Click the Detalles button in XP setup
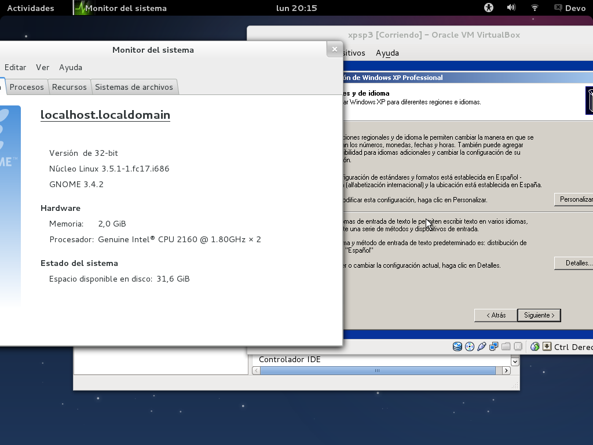This screenshot has height=445, width=593. 574,263
